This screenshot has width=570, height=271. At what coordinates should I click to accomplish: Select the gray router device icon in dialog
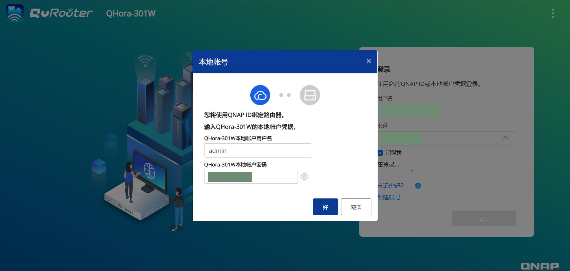310,95
